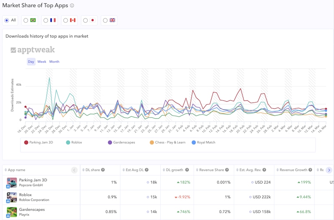Select the Japan flag radio option
This screenshot has height=220, width=334.
85,20
